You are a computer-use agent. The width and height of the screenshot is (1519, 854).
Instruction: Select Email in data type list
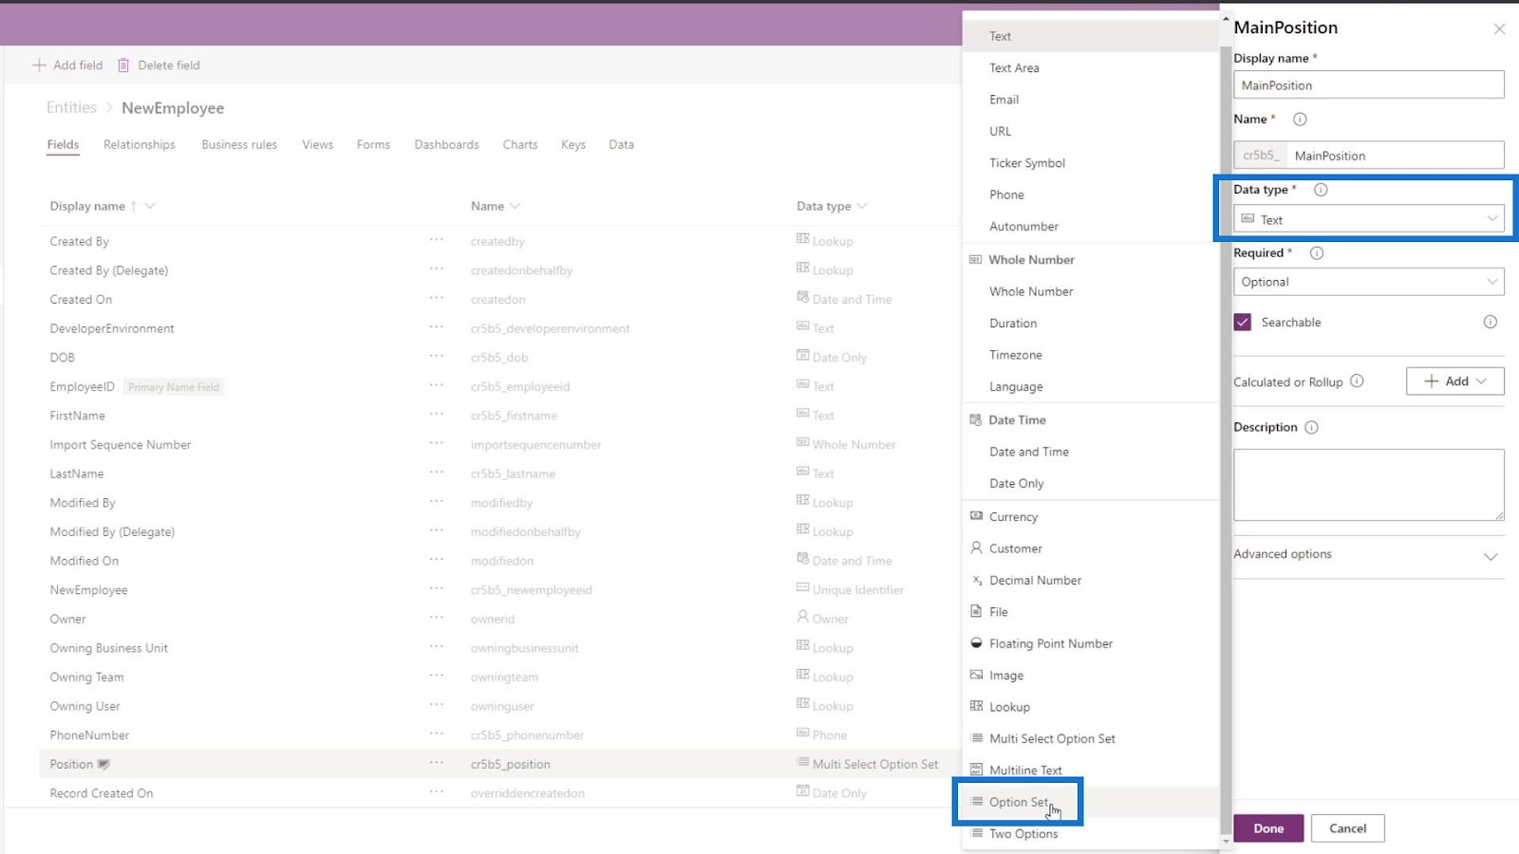(1090, 100)
